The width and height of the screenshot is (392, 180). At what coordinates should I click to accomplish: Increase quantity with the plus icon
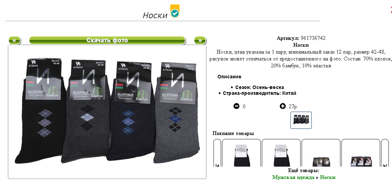(283, 106)
